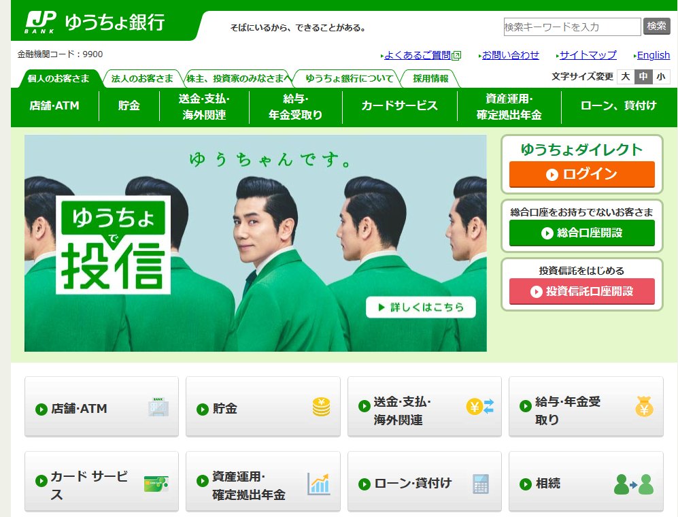Open 給与·年金受取り nav menu
678x517 pixels.
[x=295, y=106]
